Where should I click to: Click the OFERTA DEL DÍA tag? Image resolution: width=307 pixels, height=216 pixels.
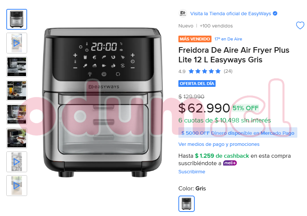pyautogui.click(x=197, y=84)
